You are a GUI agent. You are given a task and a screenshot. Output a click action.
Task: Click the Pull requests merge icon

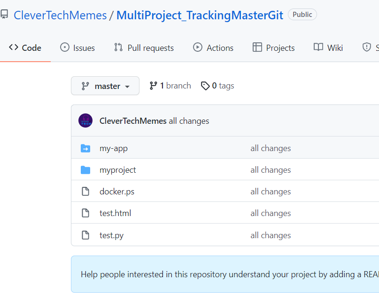click(x=118, y=47)
